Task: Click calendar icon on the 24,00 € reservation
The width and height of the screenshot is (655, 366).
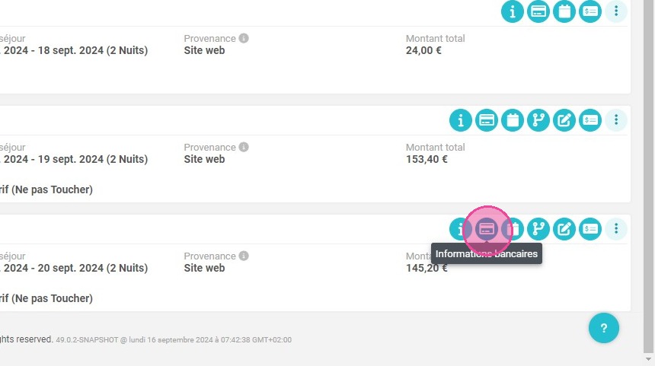Action: [x=564, y=11]
